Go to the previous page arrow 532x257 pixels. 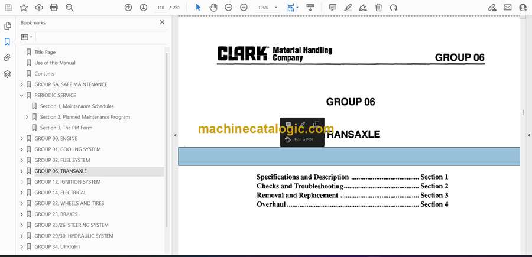pyautogui.click(x=128, y=8)
